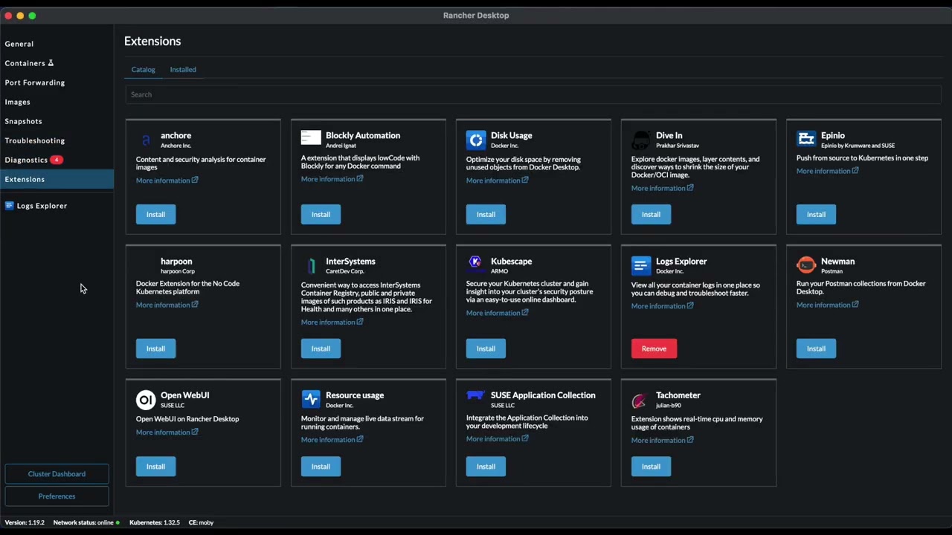Open More information for SUSE Application Collection
Screen dimensions: 952x535
point(498,439)
